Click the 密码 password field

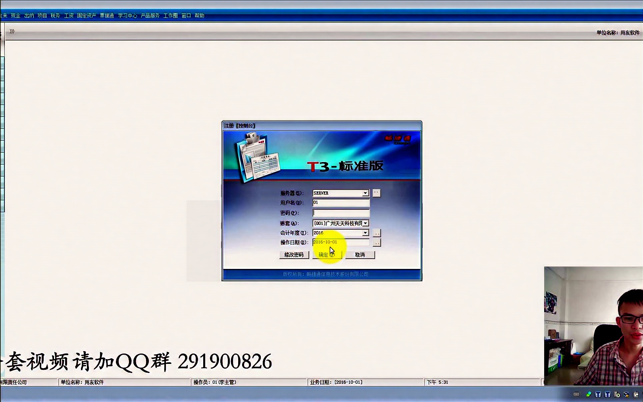click(x=341, y=213)
